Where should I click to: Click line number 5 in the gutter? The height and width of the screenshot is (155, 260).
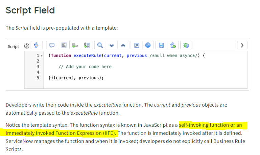[38, 77]
